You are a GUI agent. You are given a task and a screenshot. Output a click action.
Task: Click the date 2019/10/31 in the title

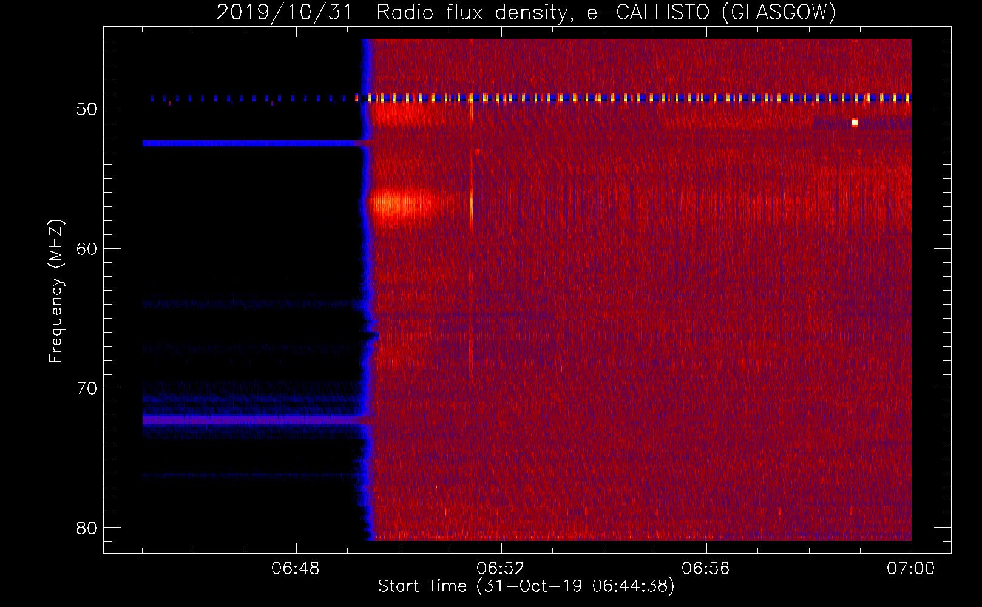(x=284, y=12)
